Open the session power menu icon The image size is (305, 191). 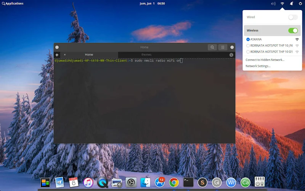(300, 3)
